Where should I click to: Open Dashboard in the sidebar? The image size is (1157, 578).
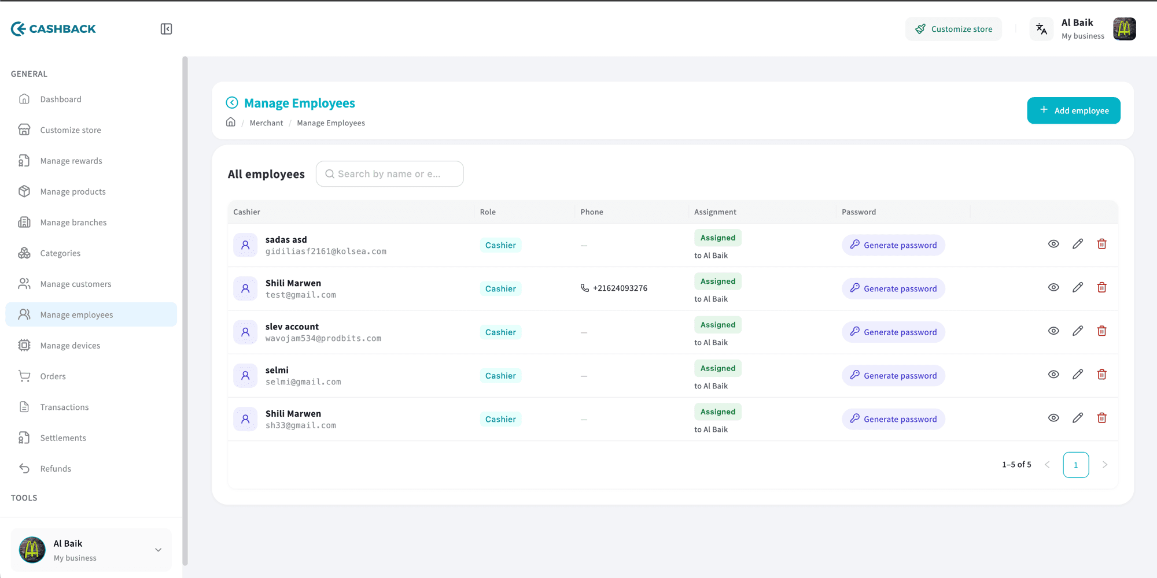(91, 99)
